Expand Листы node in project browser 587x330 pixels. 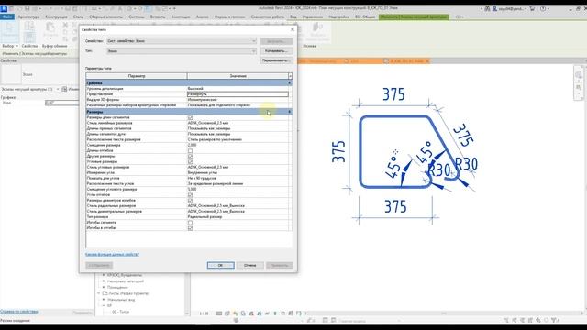tap(99, 293)
